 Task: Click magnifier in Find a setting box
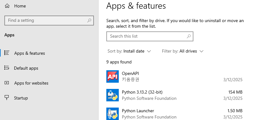coord(89,21)
